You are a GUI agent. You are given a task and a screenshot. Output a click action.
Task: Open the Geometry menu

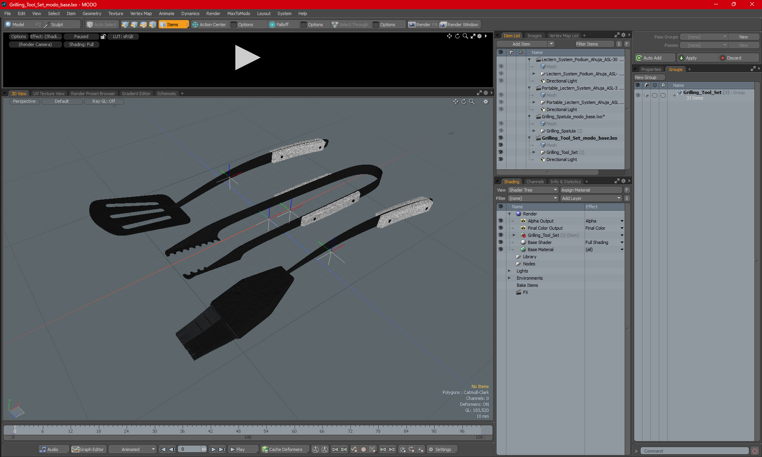tap(92, 13)
